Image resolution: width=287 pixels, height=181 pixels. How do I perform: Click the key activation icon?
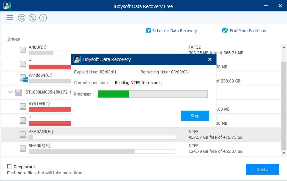32,18
